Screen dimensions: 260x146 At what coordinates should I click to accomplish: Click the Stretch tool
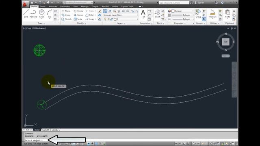tap(67, 19)
